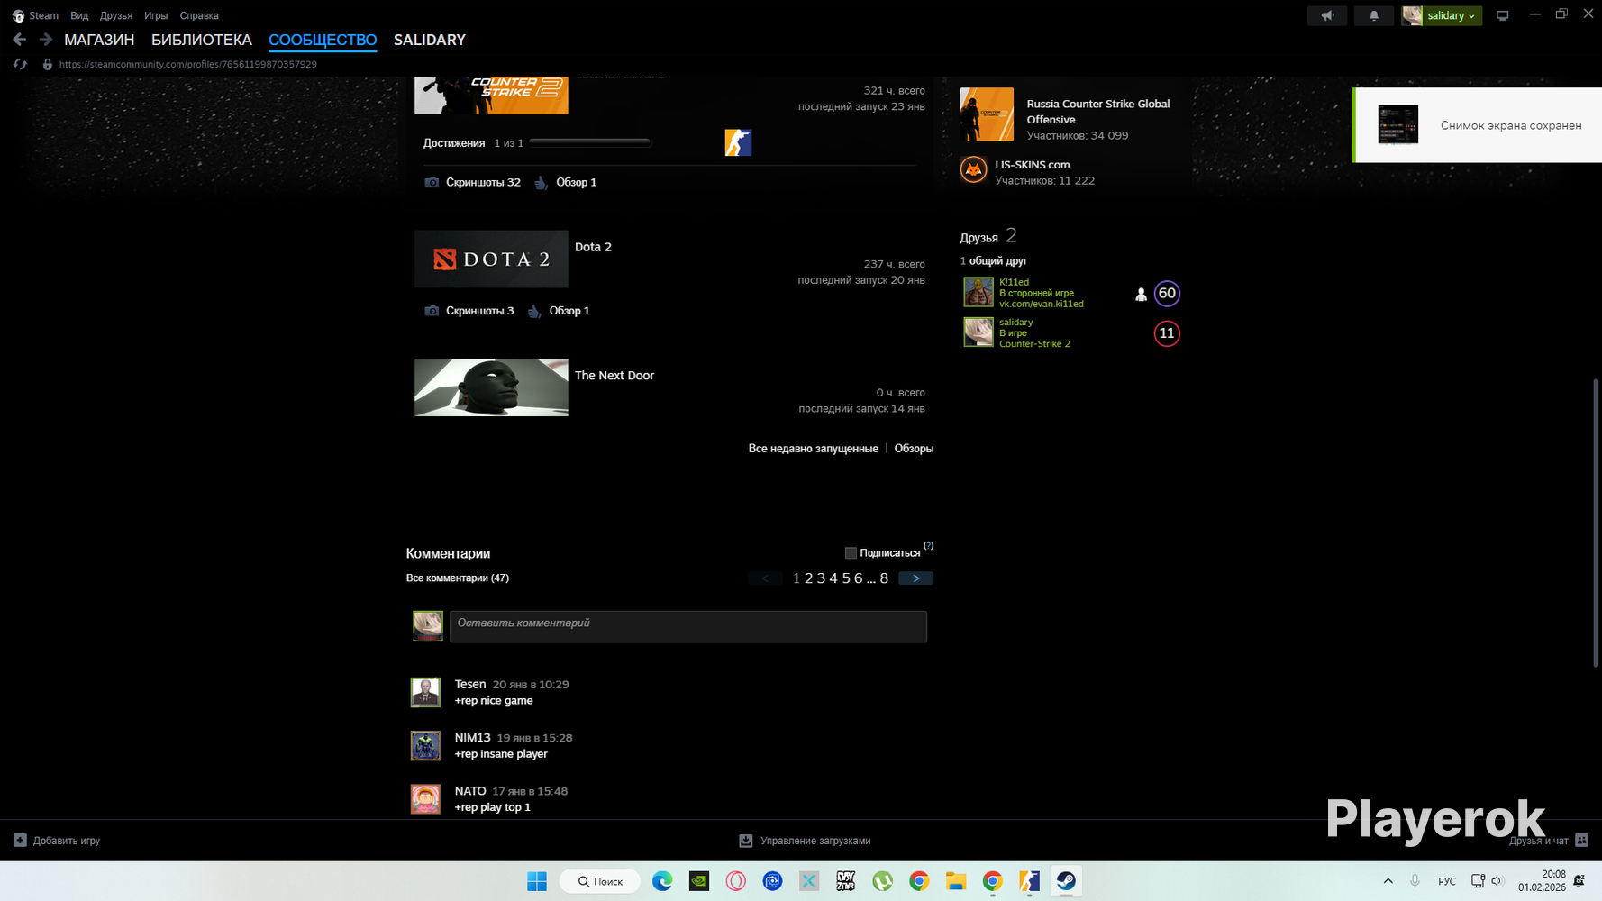Open the Обзоры link
The height and width of the screenshot is (901, 1602).
(914, 449)
